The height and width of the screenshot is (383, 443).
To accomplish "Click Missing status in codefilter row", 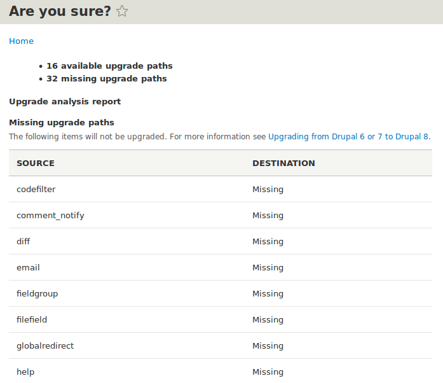I will click(x=268, y=189).
